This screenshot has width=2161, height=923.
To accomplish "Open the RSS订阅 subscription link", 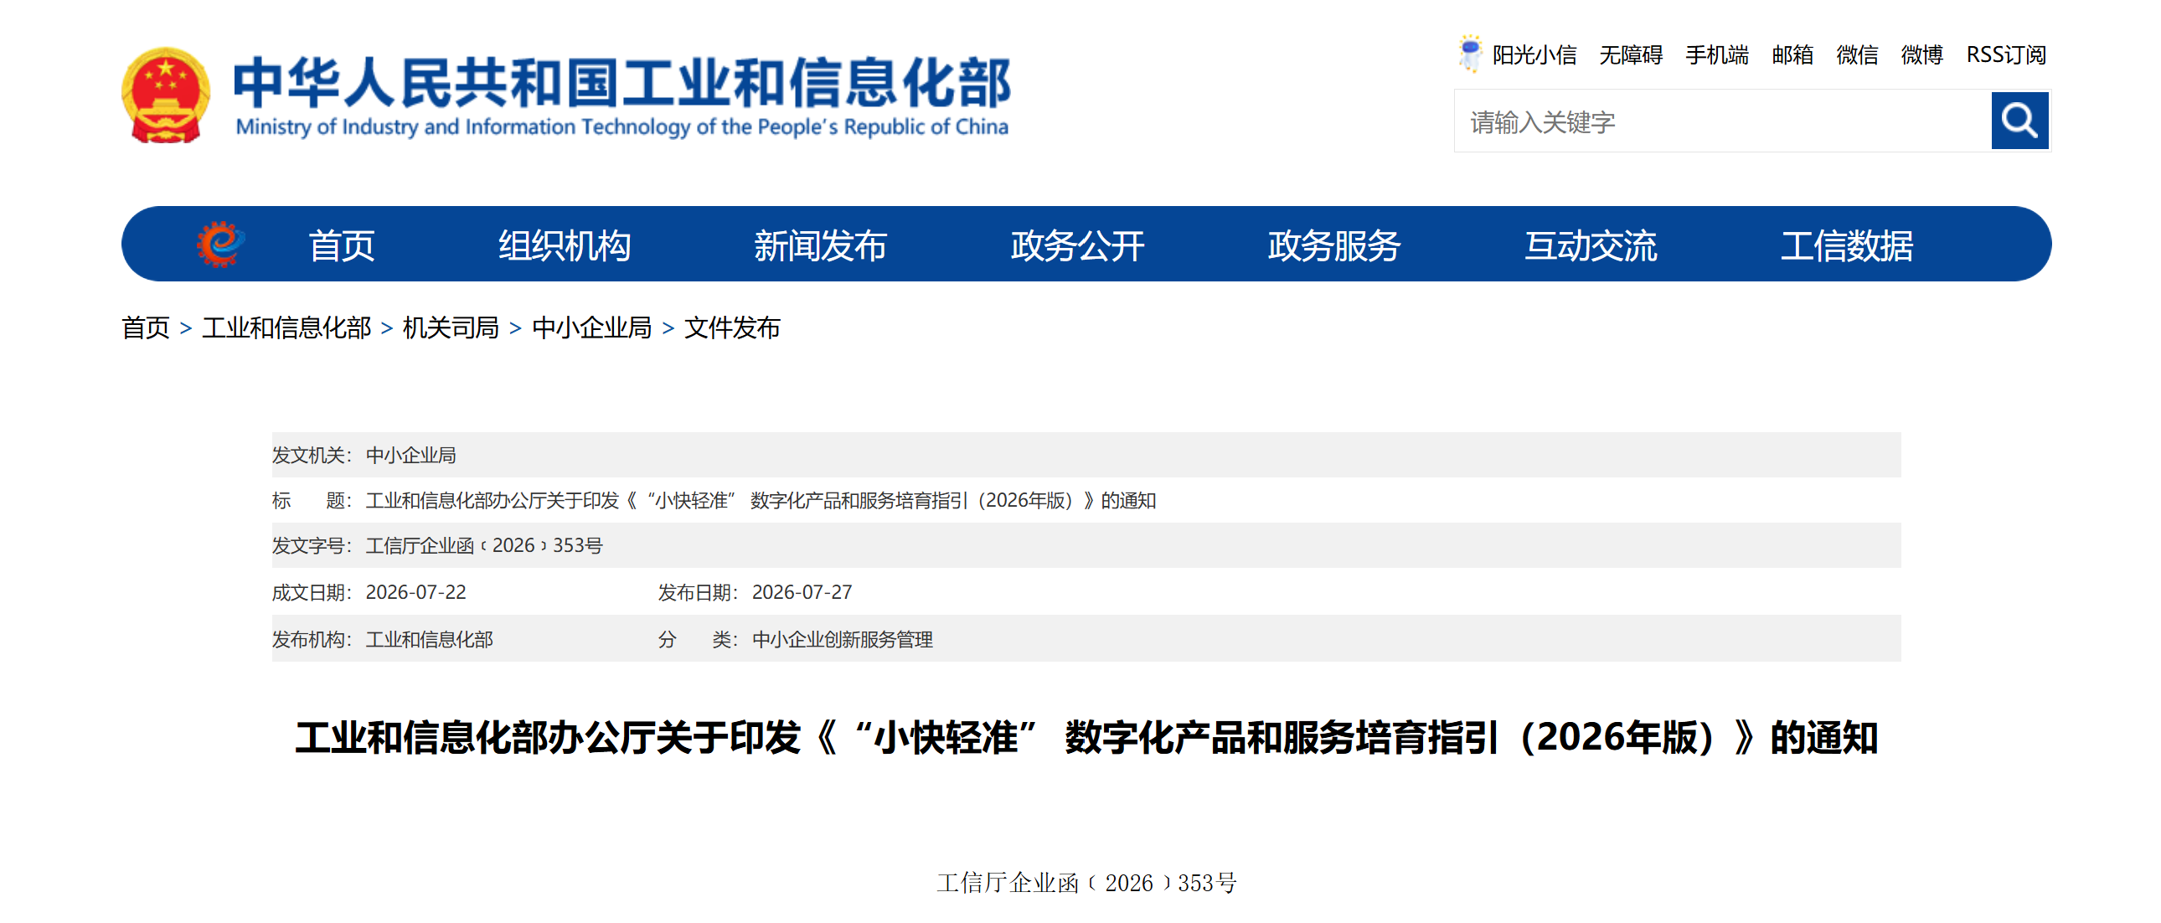I will [x=2006, y=55].
